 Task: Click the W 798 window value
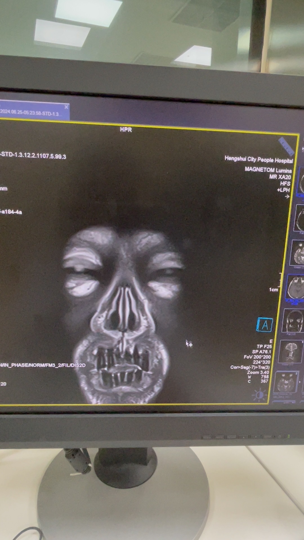(x=258, y=377)
